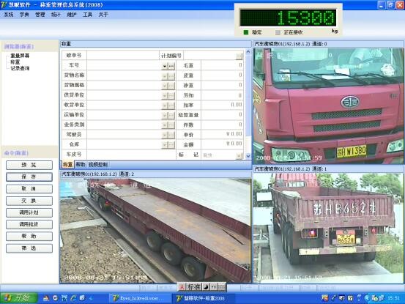
Task: Click the 保存 button
Action: 29,177
